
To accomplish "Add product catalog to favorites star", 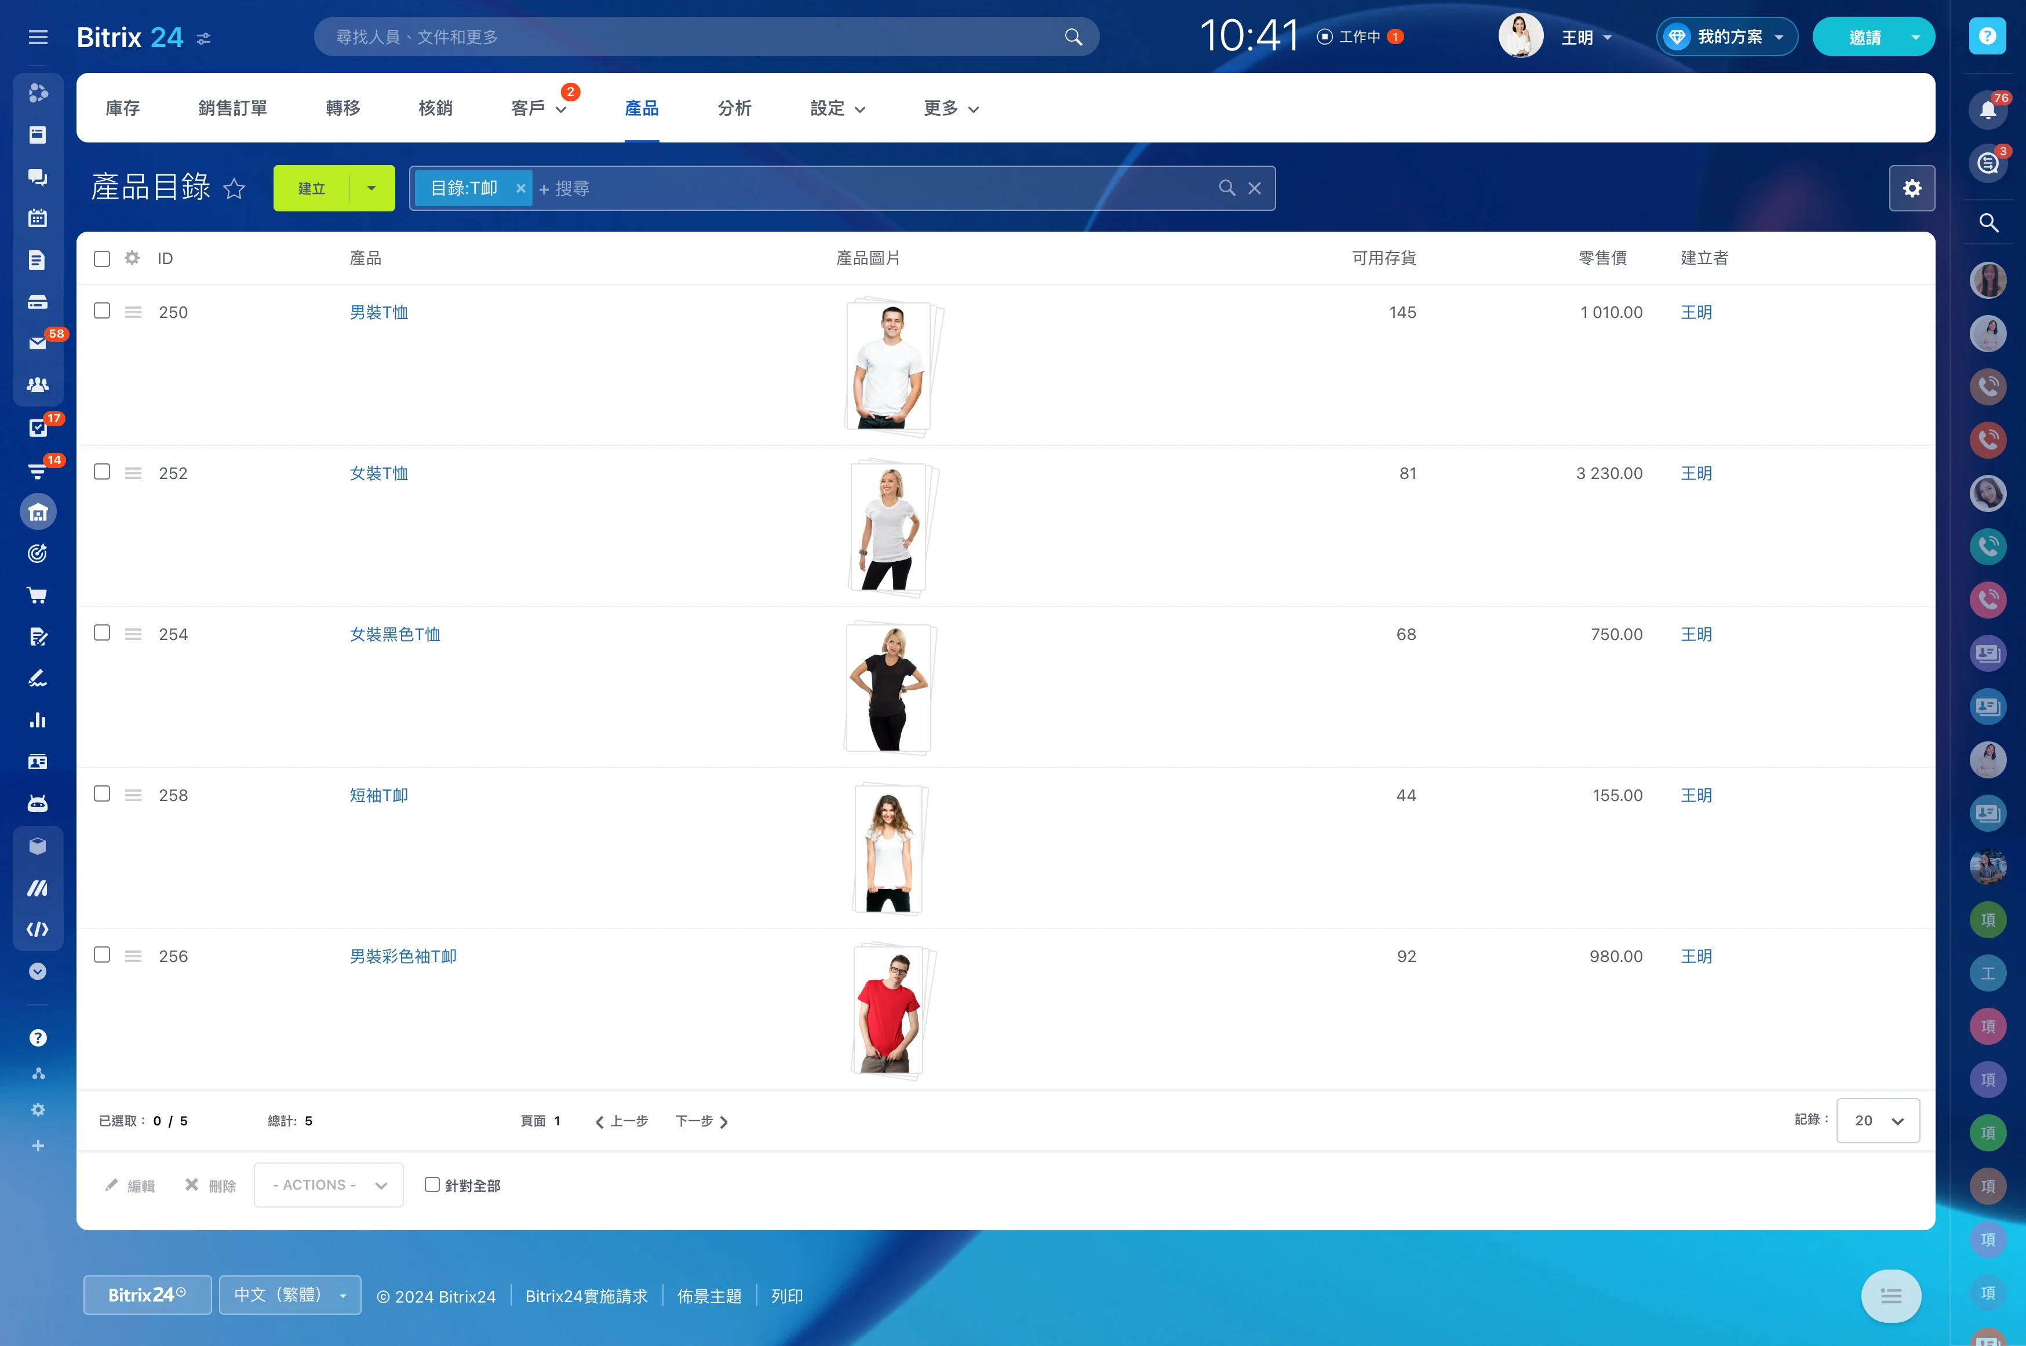I will (235, 189).
